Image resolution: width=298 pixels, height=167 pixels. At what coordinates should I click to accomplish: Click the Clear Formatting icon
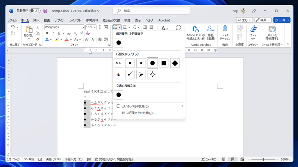point(88,33)
